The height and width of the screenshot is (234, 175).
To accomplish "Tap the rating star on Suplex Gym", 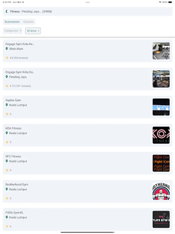I will (7, 114).
